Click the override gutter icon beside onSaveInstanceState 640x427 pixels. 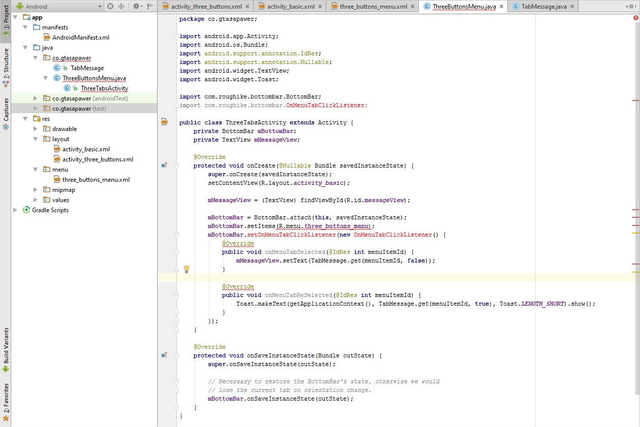(x=164, y=355)
